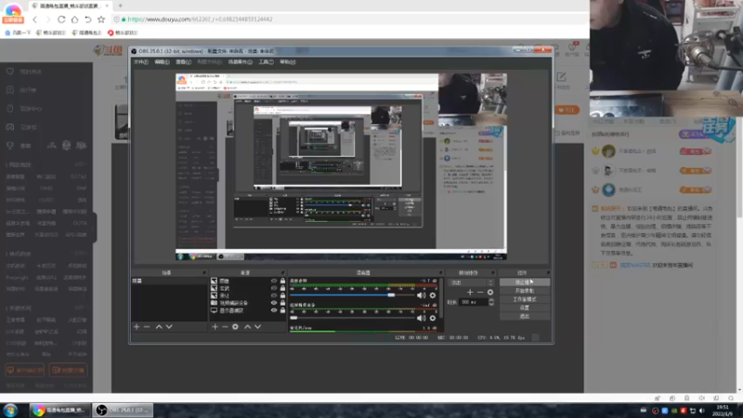
Task: Pop out the 混音器 panel via its header icon
Action: pos(440,273)
